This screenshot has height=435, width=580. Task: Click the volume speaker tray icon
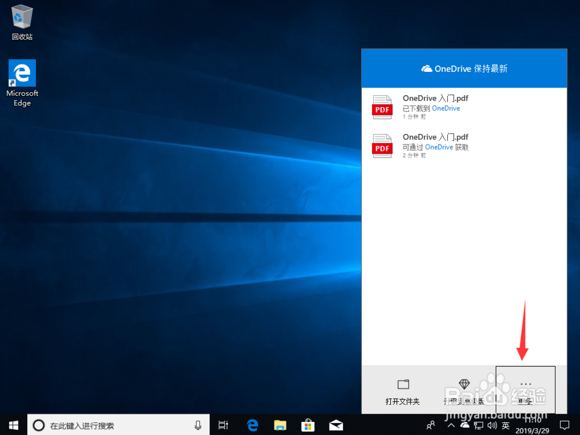(x=492, y=425)
